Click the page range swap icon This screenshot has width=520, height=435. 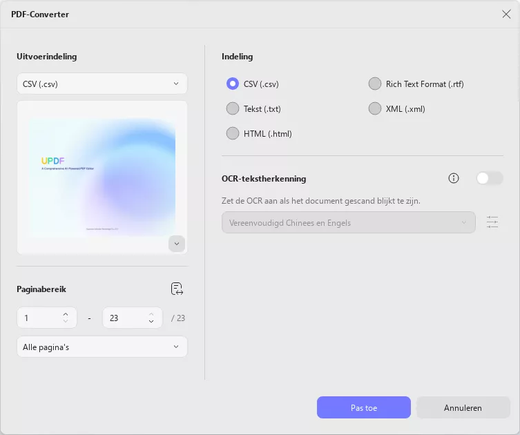tap(177, 289)
